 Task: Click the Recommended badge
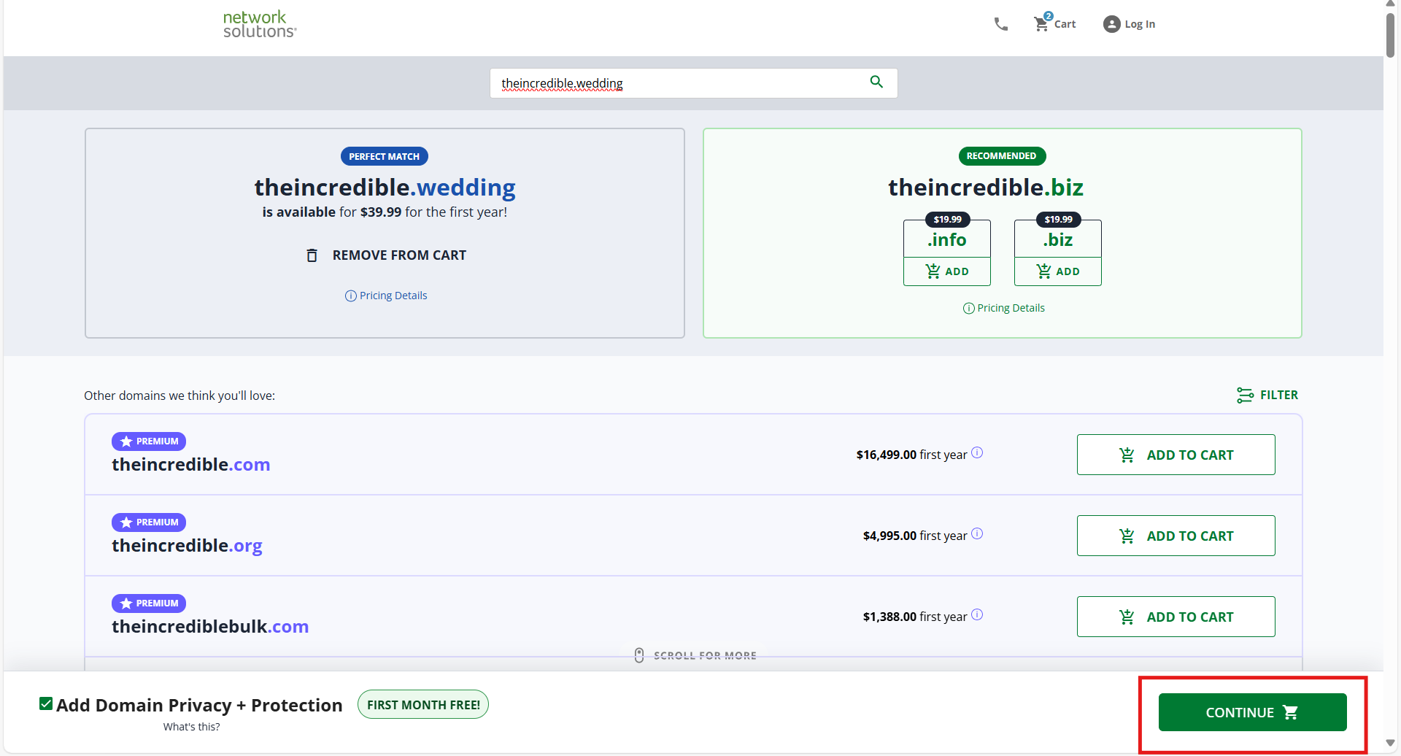click(x=1002, y=156)
